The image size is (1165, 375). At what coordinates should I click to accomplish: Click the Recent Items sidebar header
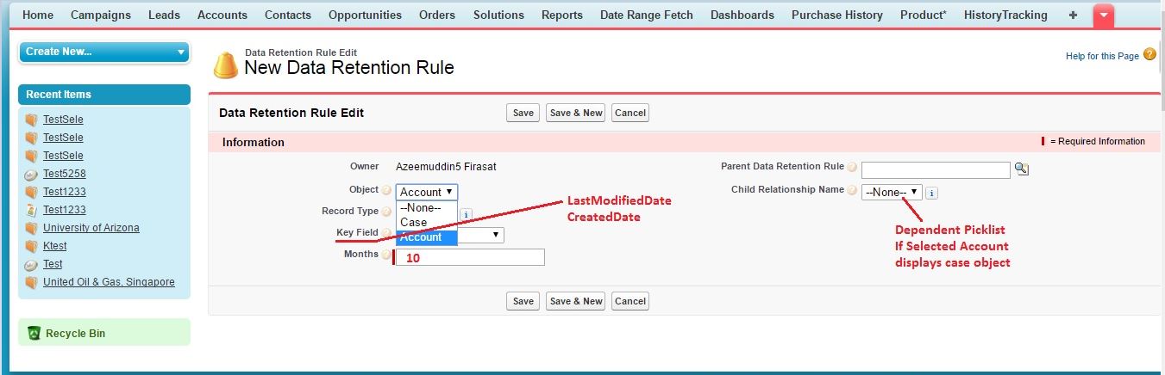[104, 95]
